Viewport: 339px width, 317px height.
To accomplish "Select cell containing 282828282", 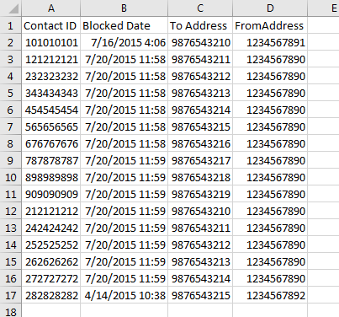I will coord(51,295).
